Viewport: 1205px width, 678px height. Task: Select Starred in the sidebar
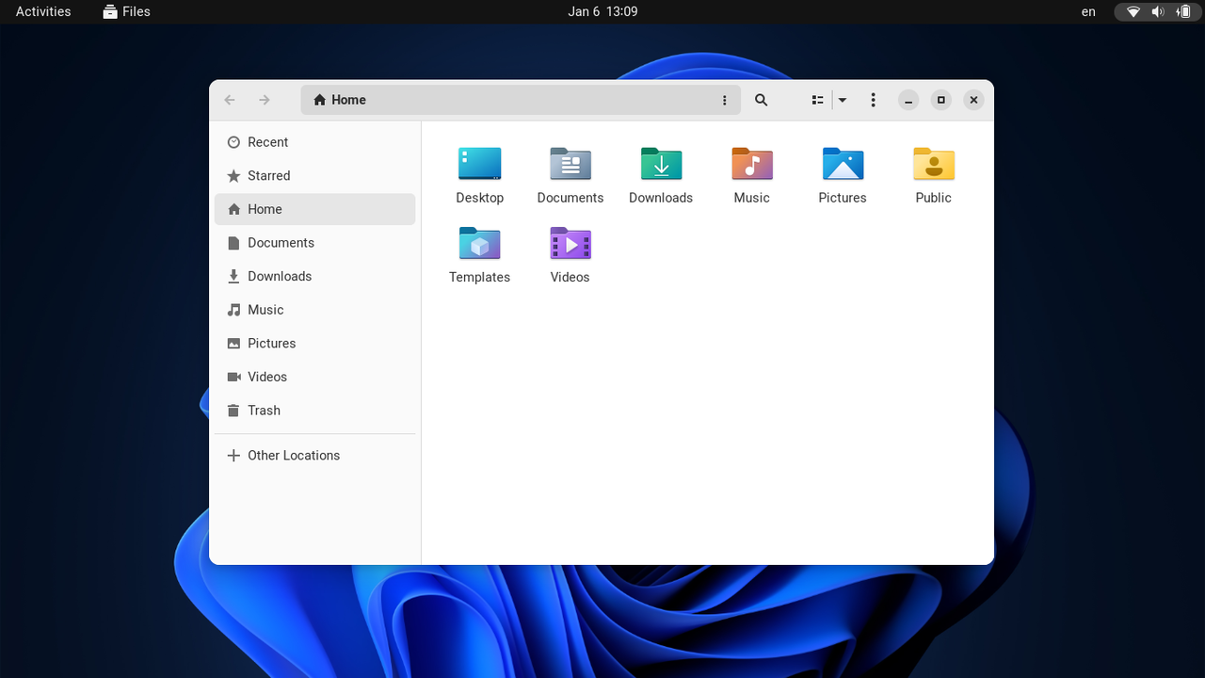click(314, 176)
